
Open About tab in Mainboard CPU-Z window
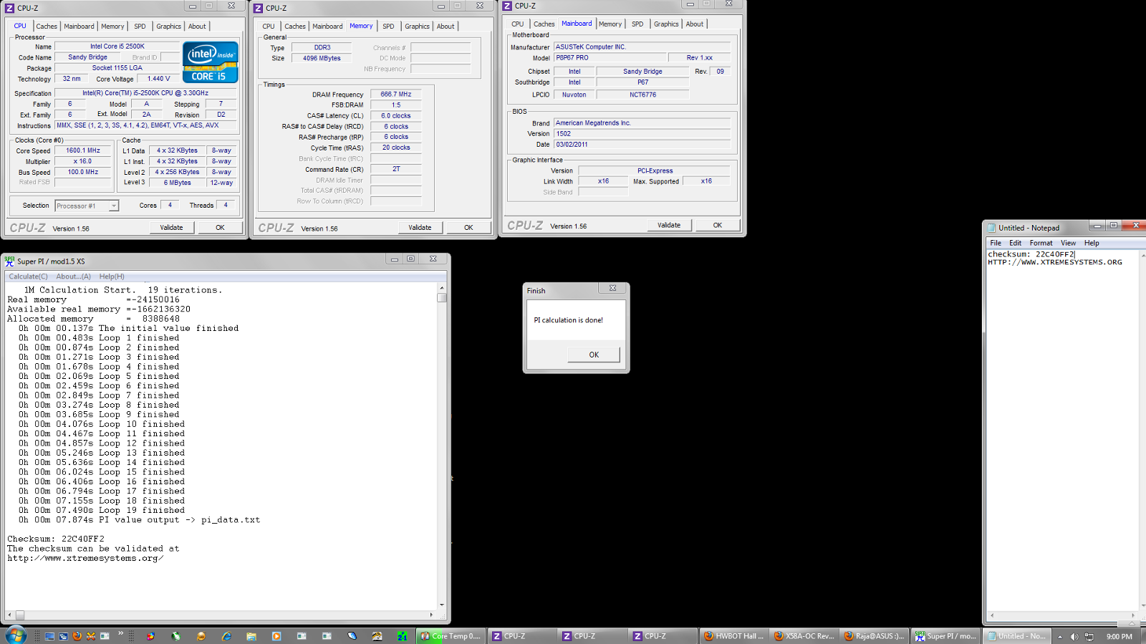point(695,24)
